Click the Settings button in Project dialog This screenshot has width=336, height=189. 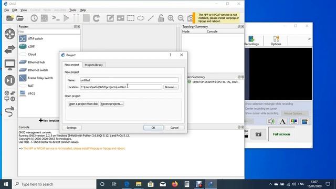[71, 128]
